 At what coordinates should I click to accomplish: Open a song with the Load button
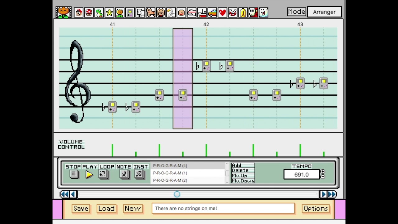pyautogui.click(x=106, y=208)
